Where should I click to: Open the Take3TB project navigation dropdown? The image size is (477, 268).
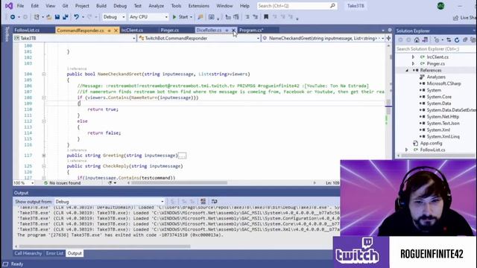pos(75,38)
